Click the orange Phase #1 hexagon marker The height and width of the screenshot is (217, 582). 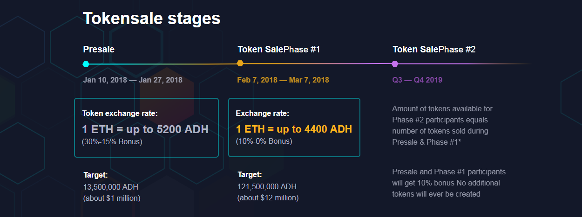coord(240,64)
